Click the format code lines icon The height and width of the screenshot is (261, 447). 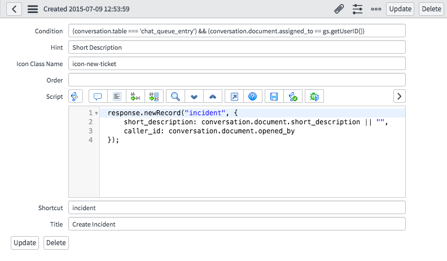[x=117, y=97]
